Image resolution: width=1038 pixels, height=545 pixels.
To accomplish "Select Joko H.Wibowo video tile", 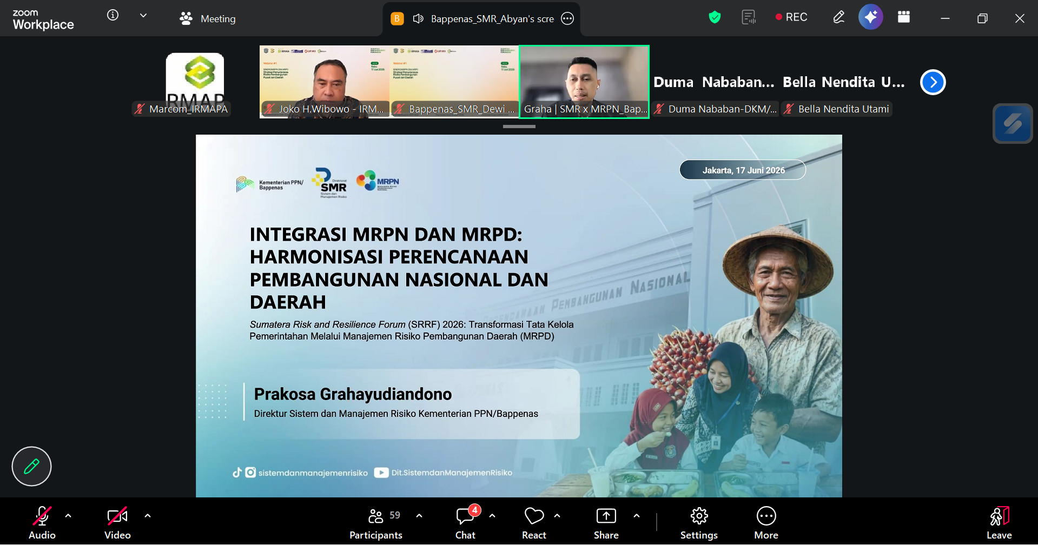I will click(x=325, y=82).
